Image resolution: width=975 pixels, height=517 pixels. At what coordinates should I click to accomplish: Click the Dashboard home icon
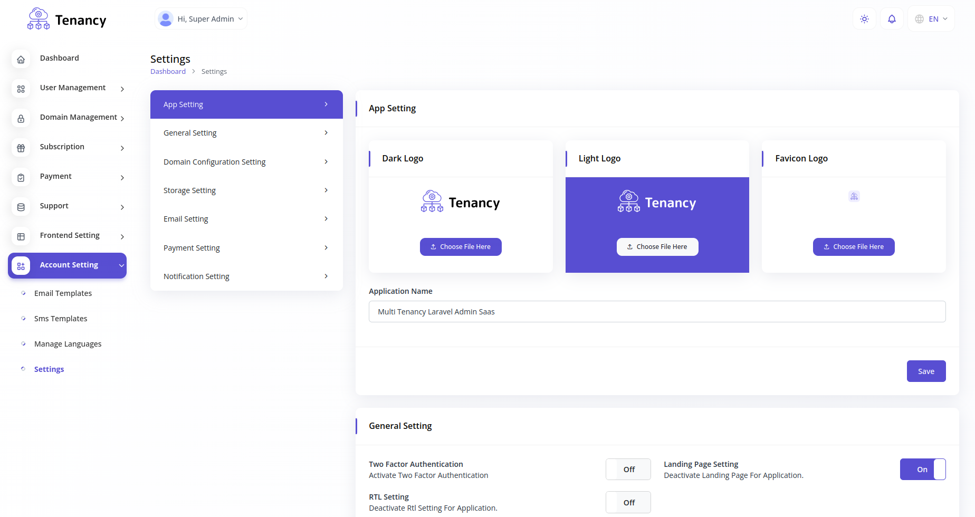(21, 60)
